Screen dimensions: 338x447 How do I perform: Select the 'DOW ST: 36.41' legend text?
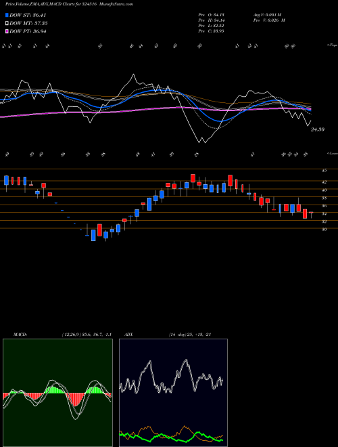tap(28, 15)
